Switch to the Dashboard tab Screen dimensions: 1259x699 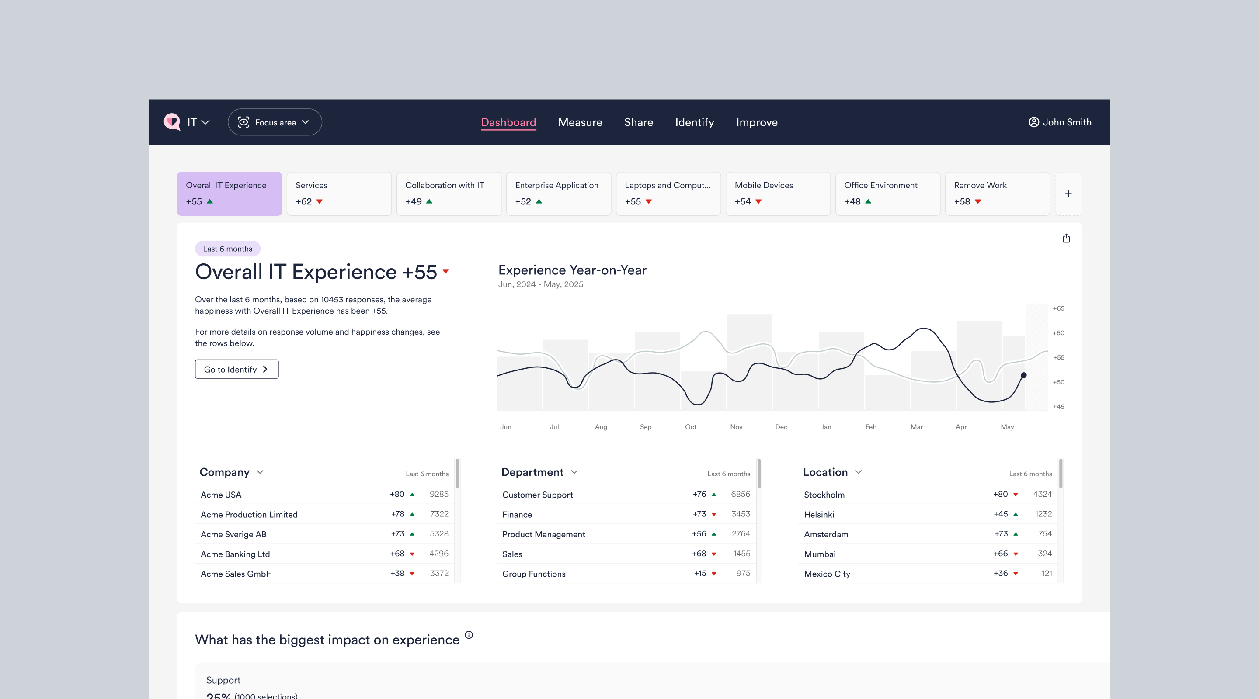[508, 122]
